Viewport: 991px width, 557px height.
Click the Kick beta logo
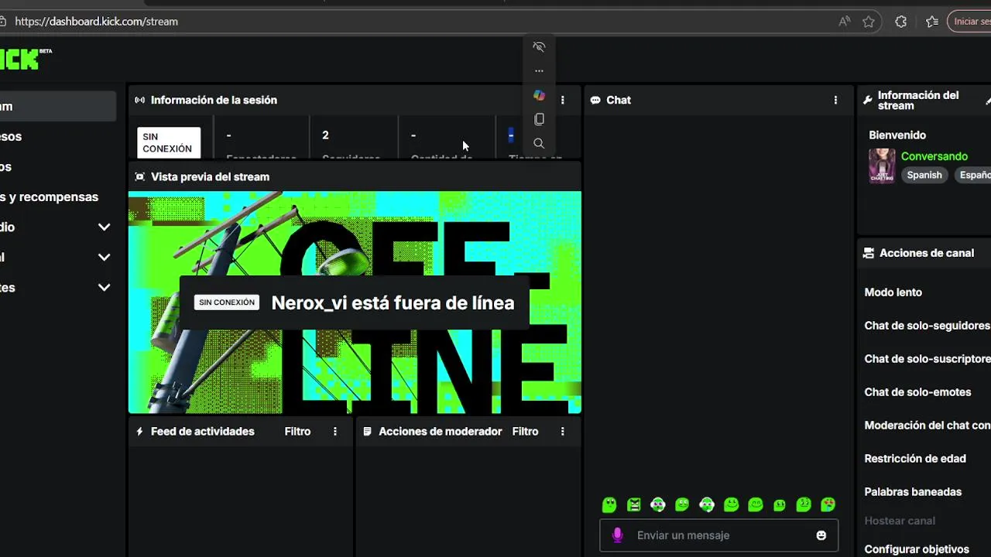tap(25, 58)
